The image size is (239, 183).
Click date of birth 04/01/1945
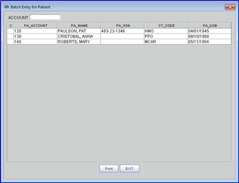tap(209, 31)
